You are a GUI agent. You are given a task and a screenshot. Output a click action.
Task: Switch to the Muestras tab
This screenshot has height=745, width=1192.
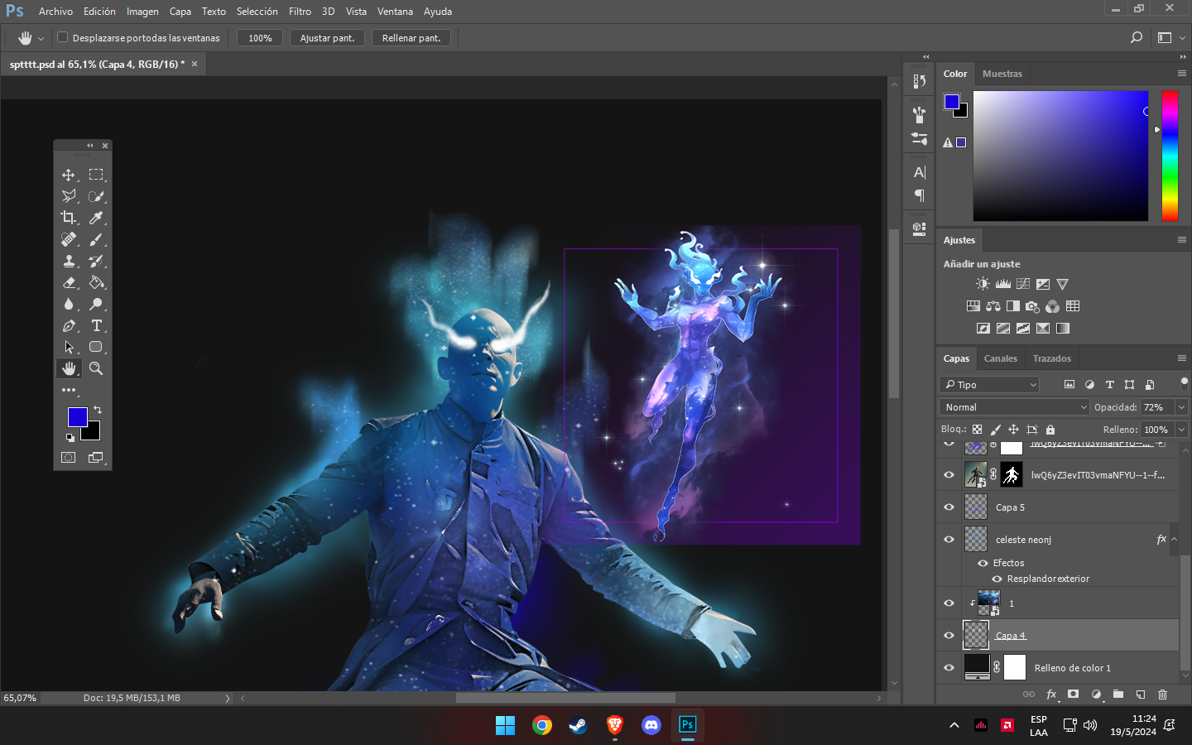(x=1002, y=74)
